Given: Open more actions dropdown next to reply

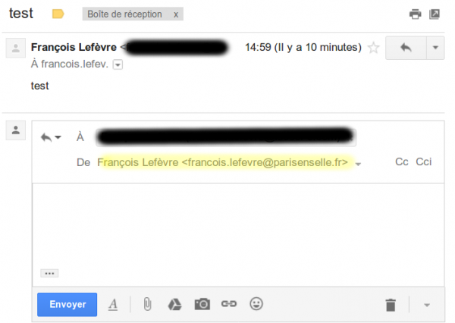Looking at the screenshot, I should [435, 48].
